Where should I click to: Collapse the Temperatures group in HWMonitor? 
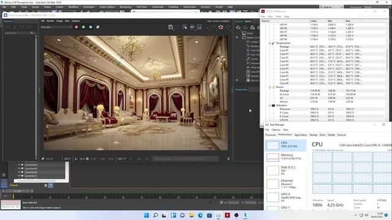tap(269, 43)
